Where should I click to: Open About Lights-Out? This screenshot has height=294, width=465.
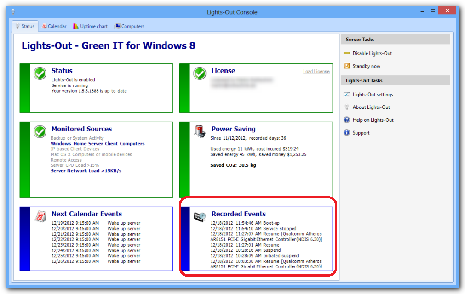371,107
